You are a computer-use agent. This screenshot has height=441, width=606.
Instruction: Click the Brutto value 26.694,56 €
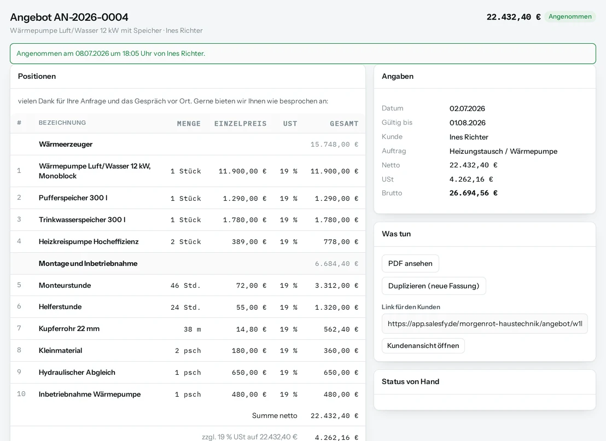coord(474,193)
